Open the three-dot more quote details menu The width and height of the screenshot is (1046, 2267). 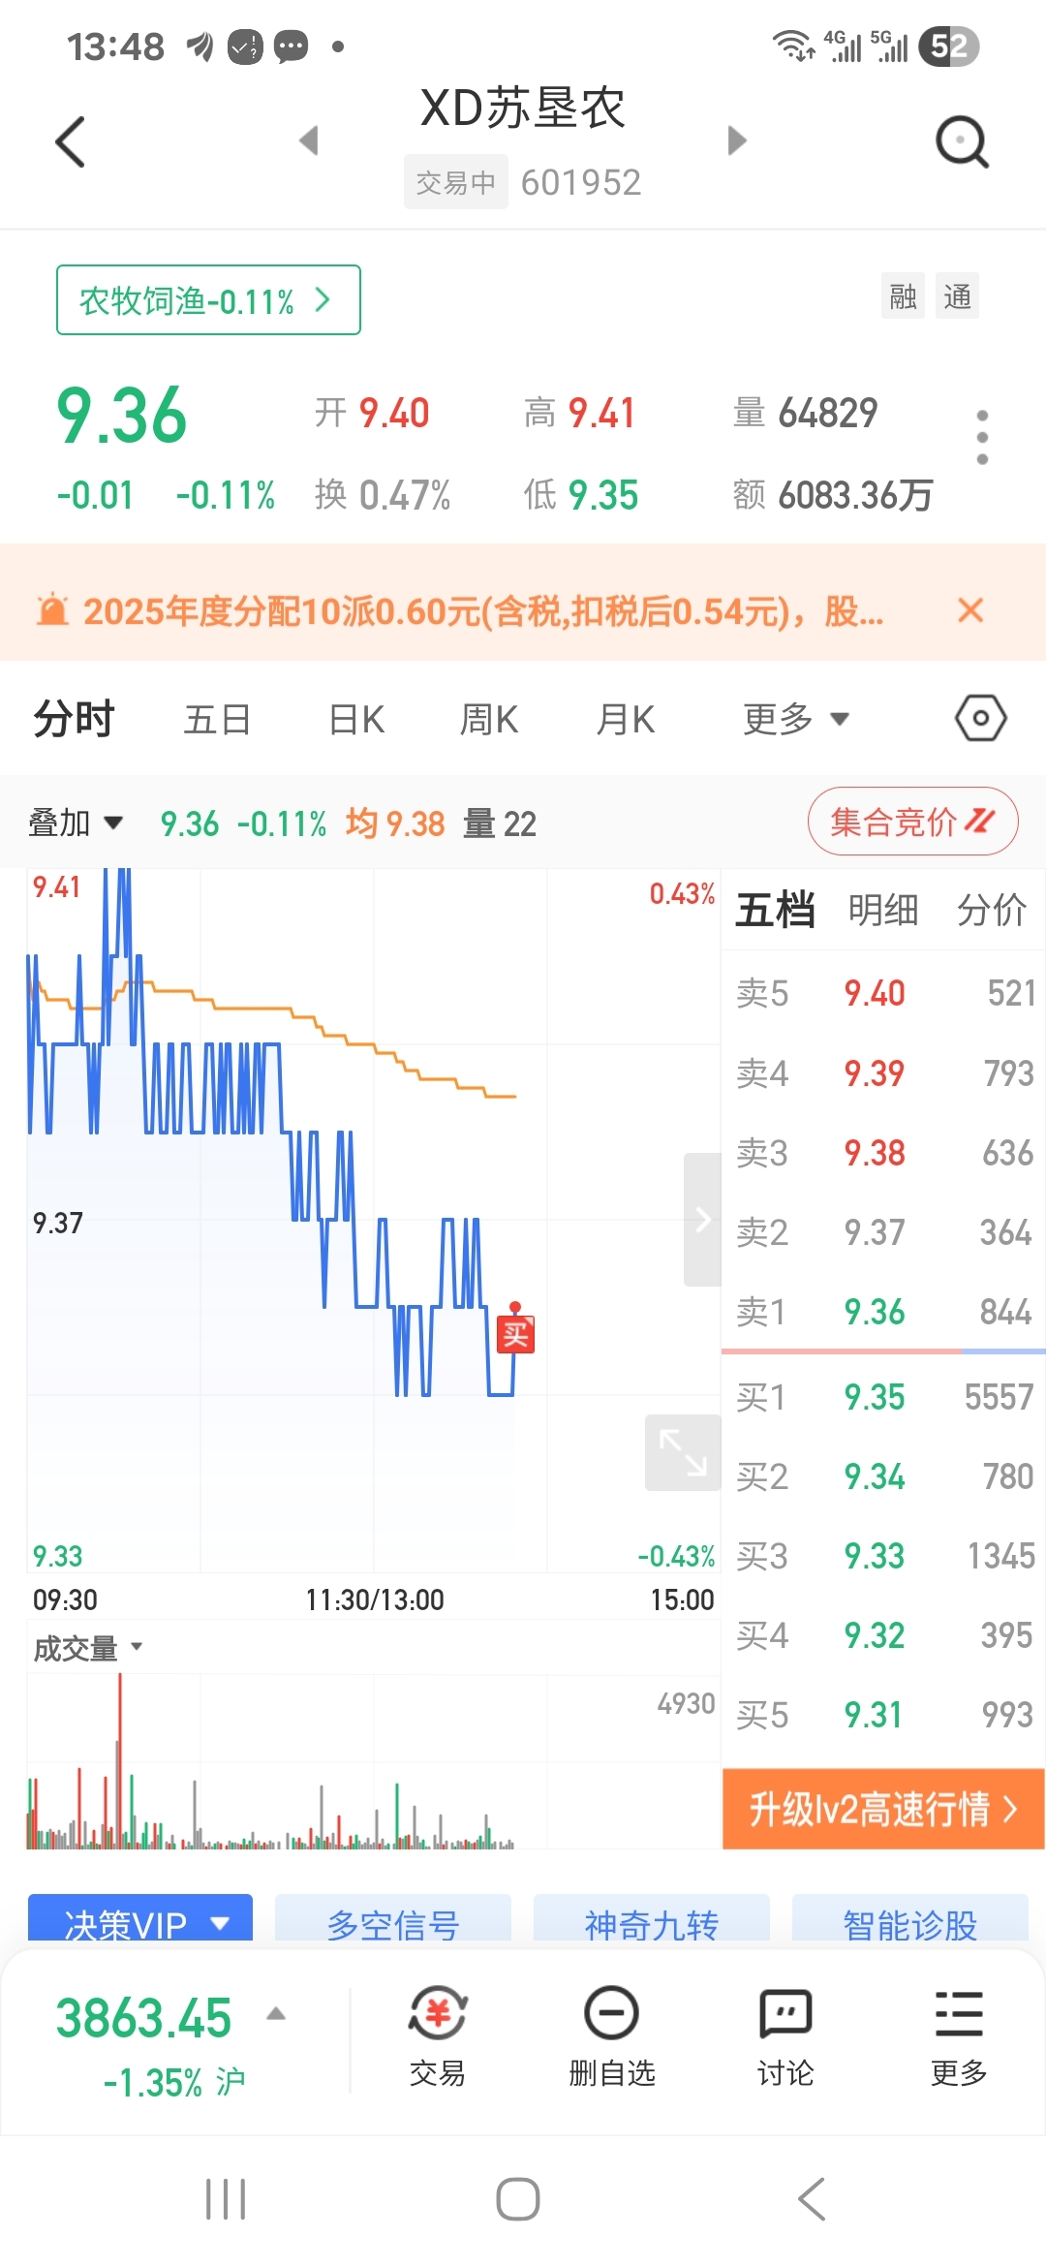(982, 437)
